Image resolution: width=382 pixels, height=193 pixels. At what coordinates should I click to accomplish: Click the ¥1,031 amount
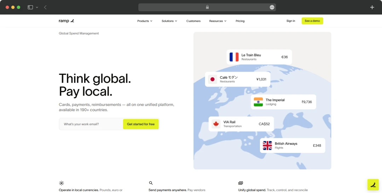coord(261,79)
